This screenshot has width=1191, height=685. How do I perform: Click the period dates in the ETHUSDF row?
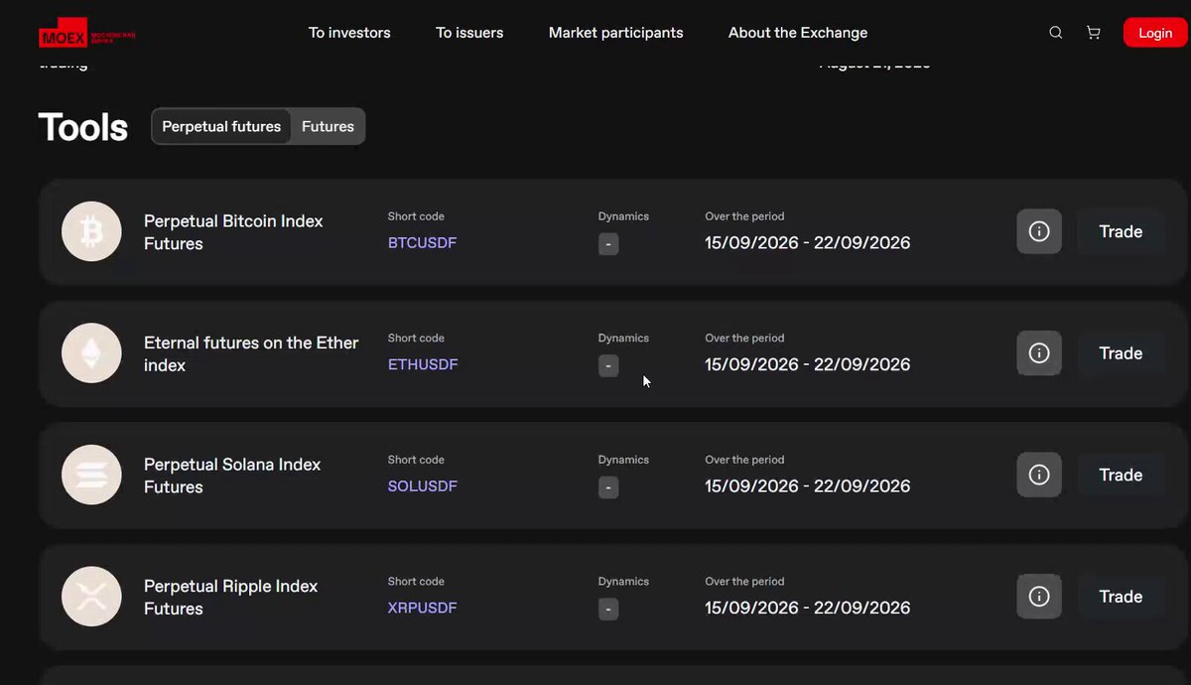pyautogui.click(x=808, y=364)
